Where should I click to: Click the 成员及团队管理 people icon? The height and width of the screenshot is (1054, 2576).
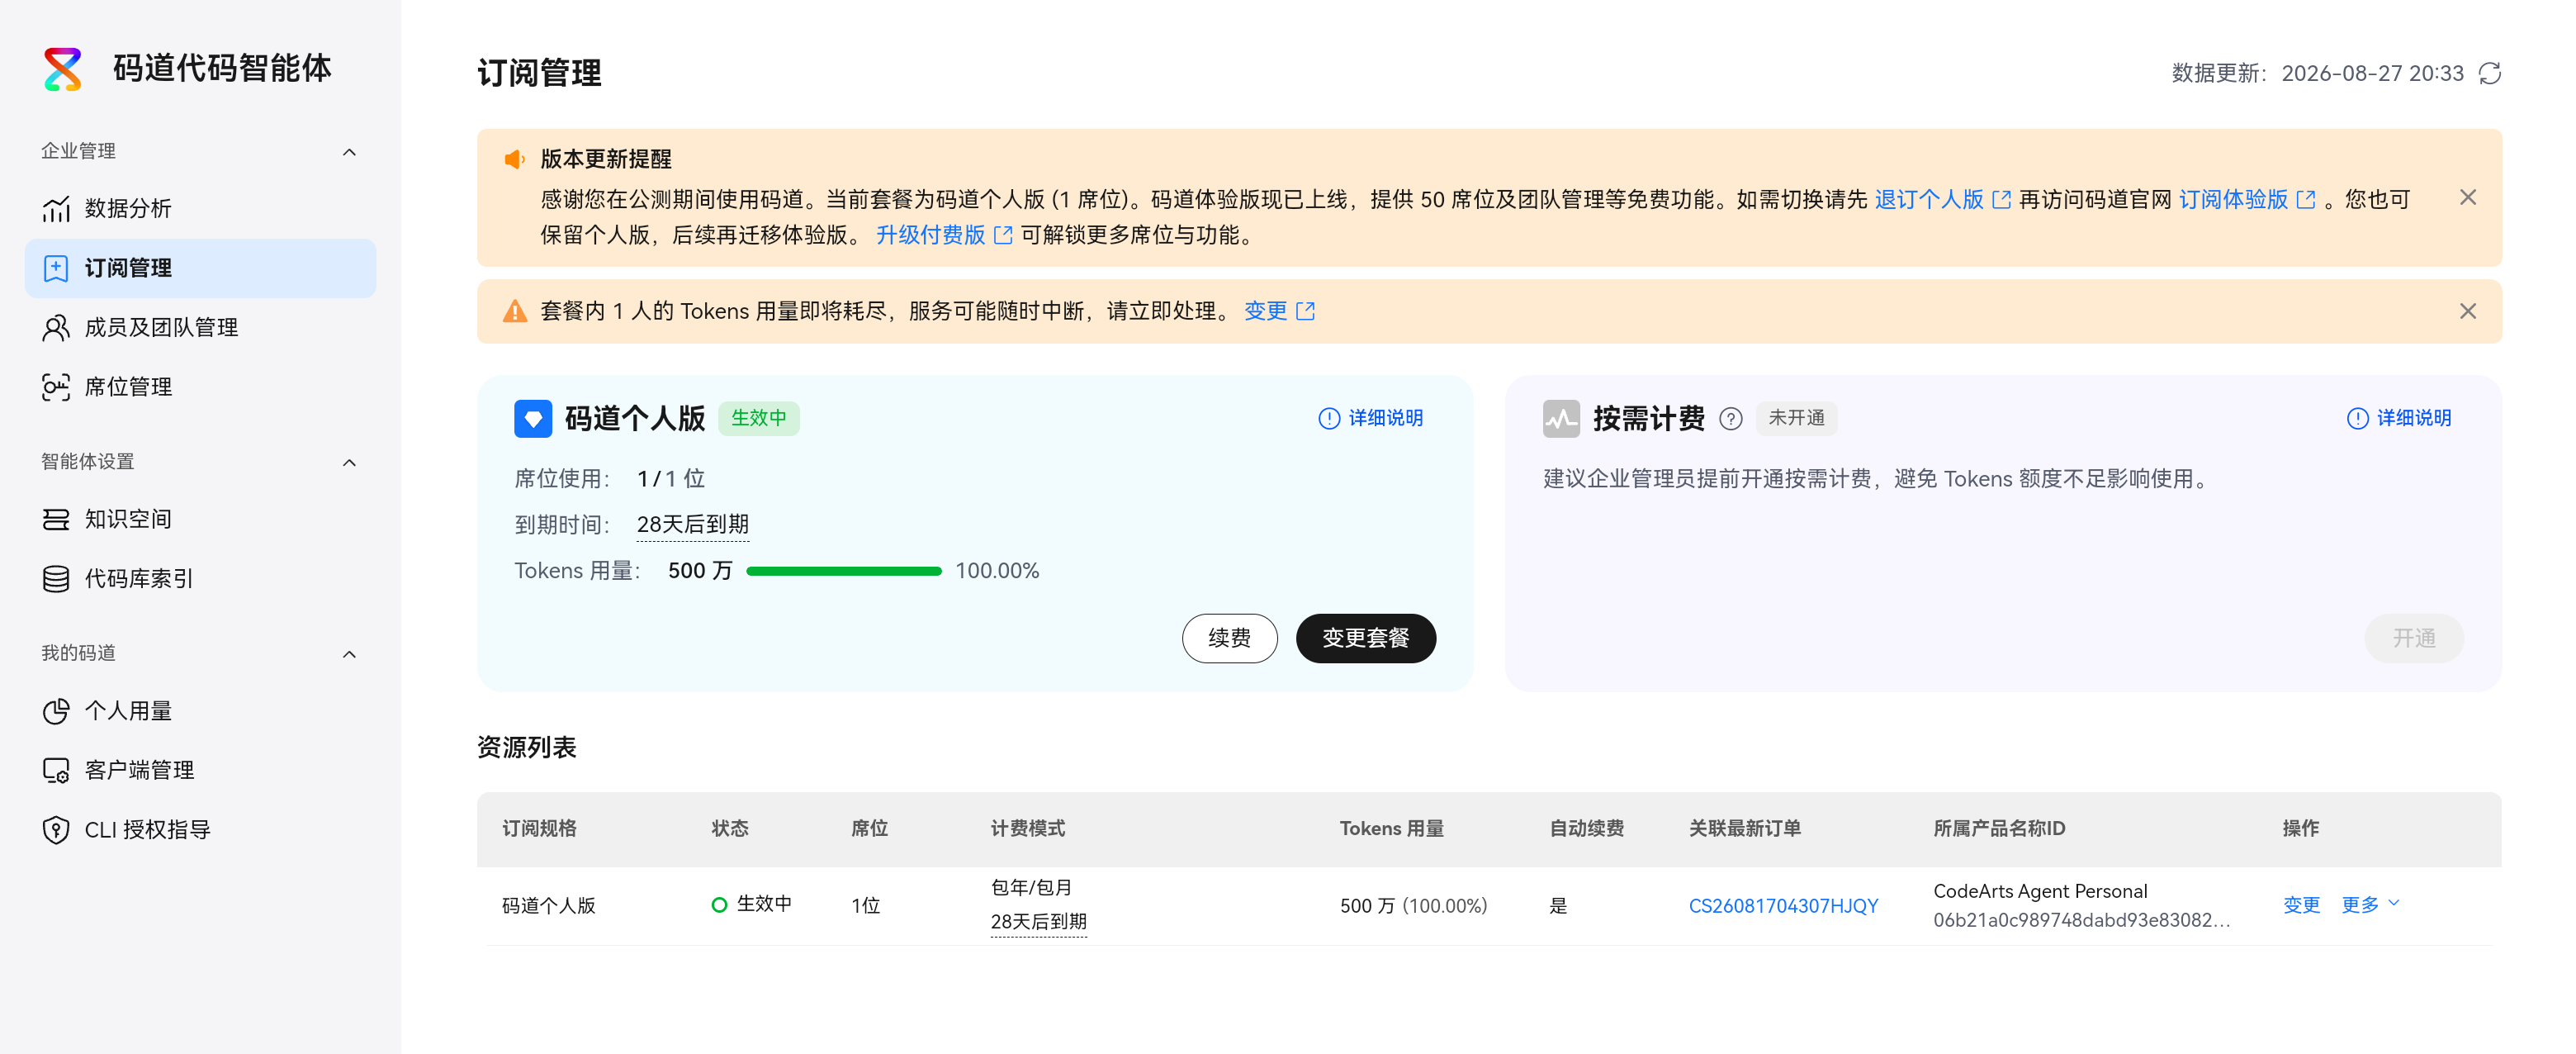[x=56, y=328]
